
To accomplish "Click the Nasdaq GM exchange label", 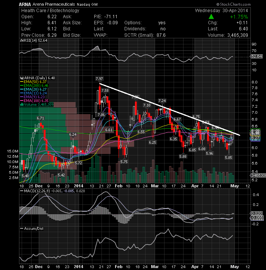I will pos(87,5).
